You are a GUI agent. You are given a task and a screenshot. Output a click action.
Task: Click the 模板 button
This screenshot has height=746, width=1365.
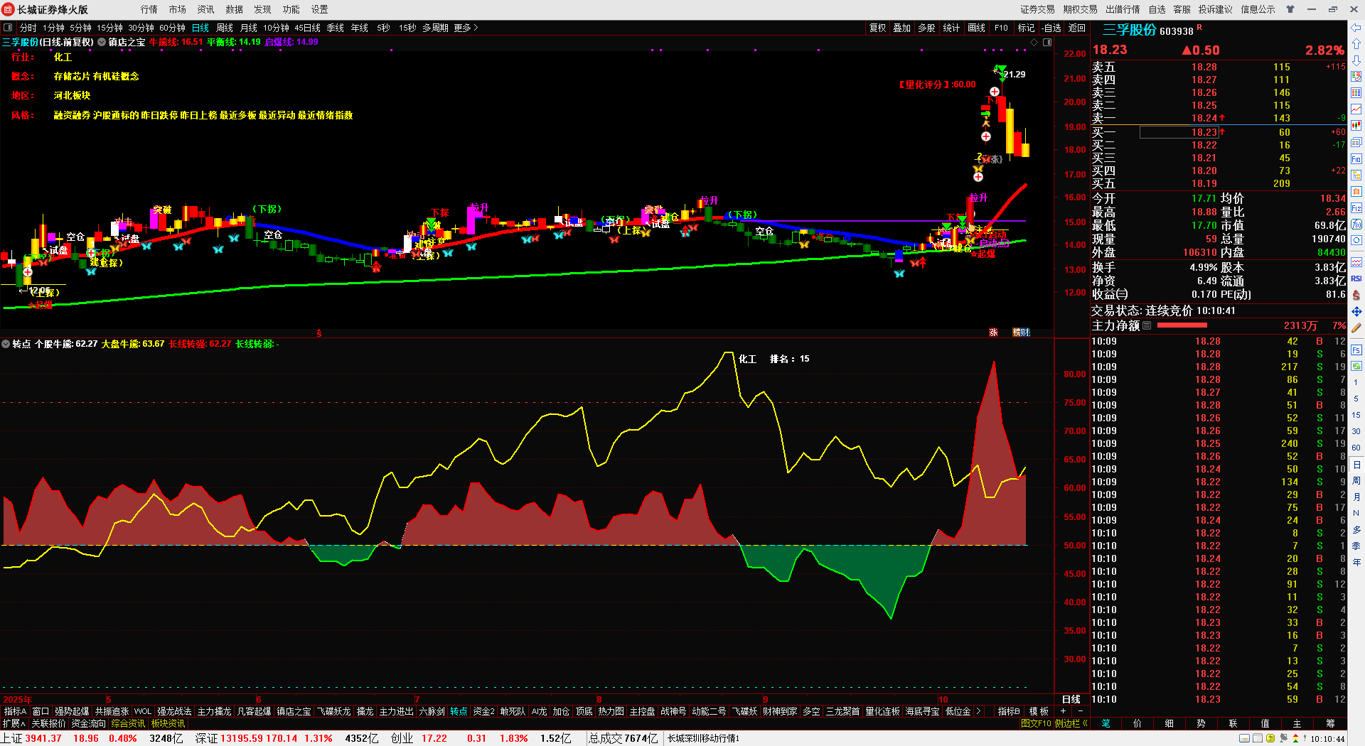click(x=1039, y=711)
